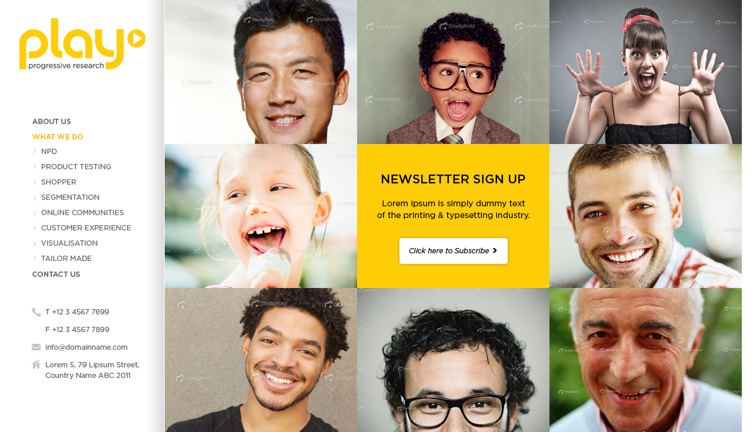Open the Tailor Made submenu link
The image size is (753, 432).
pos(66,259)
